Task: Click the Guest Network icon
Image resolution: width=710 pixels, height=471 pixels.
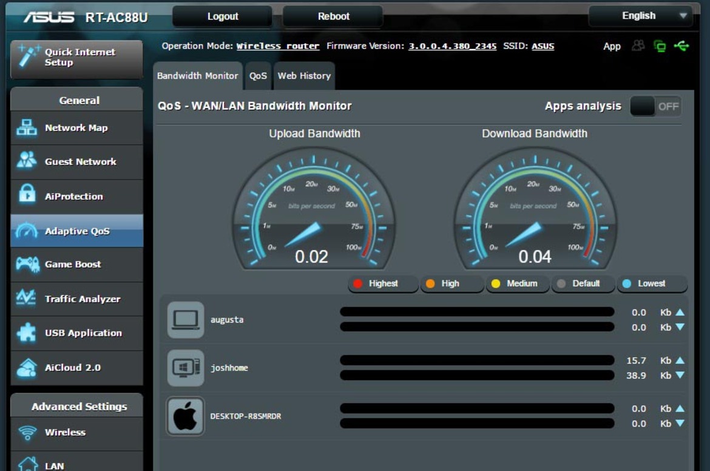Action: pos(27,161)
